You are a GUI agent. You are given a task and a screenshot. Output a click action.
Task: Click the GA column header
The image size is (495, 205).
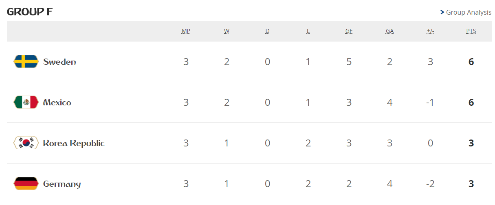[389, 31]
